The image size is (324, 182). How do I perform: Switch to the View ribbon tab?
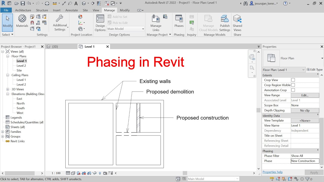96,10
